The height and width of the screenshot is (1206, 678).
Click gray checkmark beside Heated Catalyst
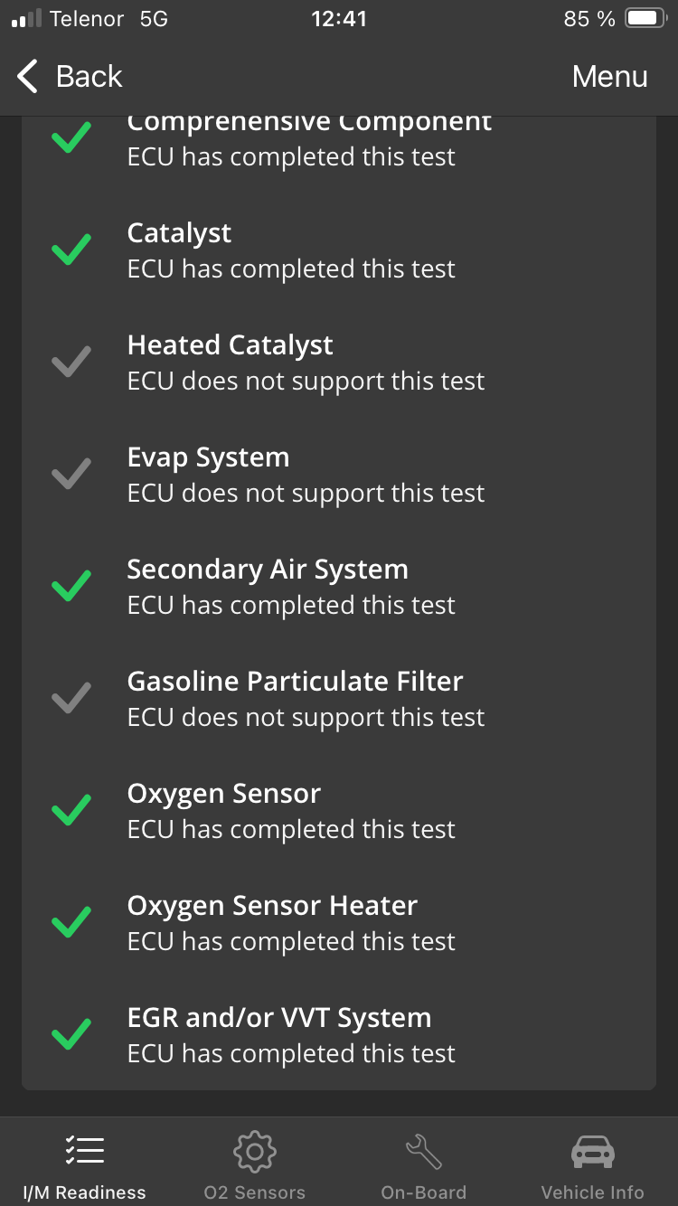(71, 362)
